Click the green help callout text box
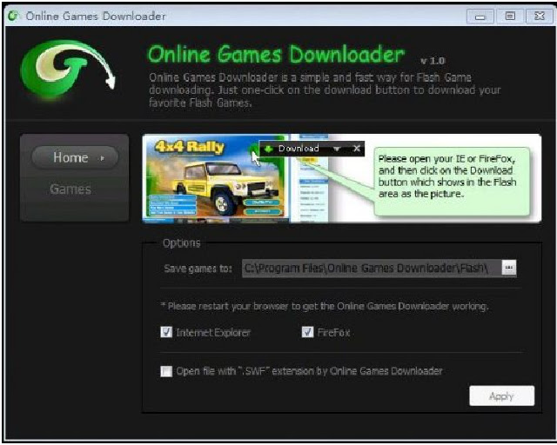 coord(451,181)
